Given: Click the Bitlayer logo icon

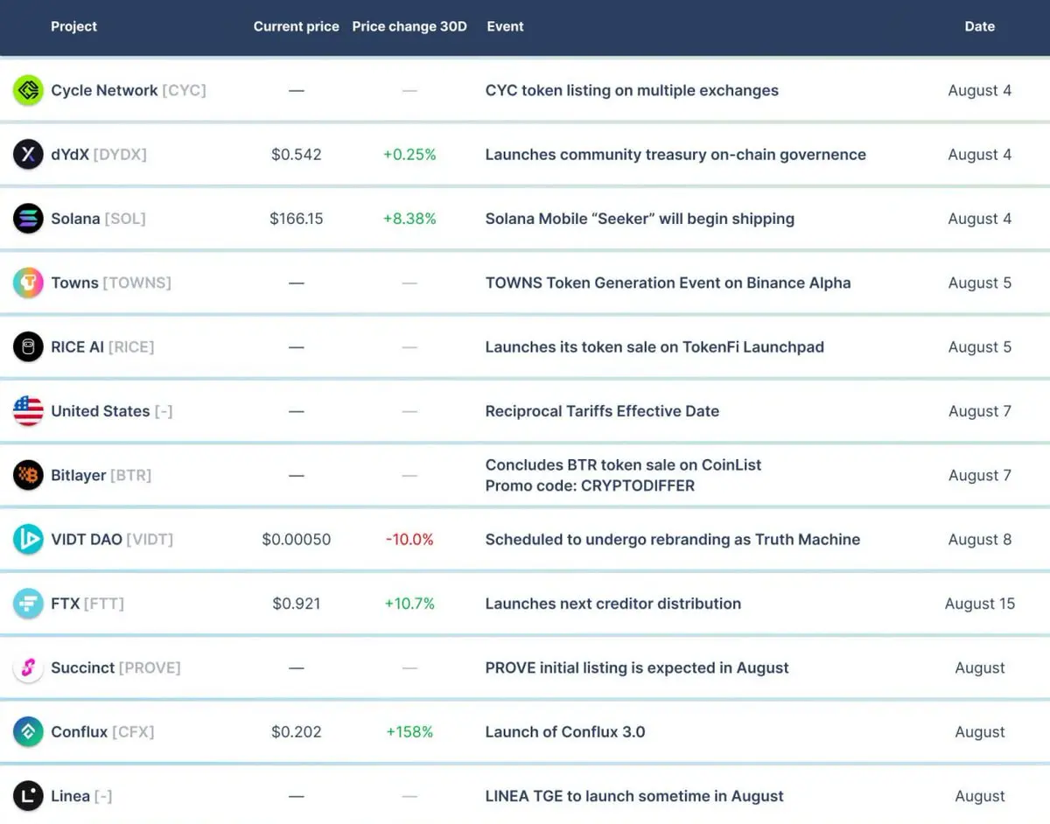Looking at the screenshot, I should click(x=28, y=475).
